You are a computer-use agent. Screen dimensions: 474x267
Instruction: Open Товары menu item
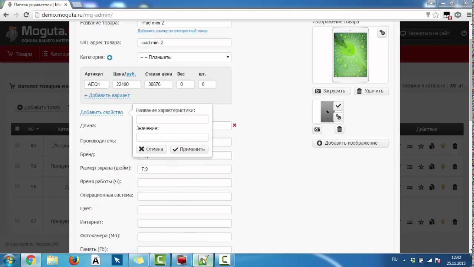click(x=20, y=54)
